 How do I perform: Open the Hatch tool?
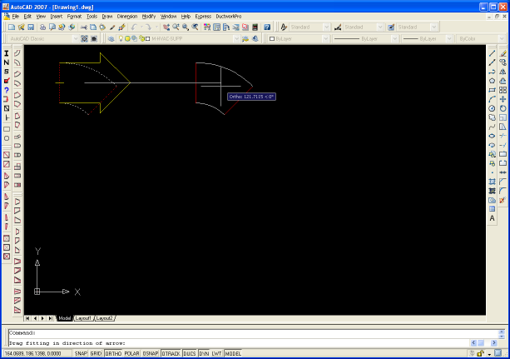(492, 182)
